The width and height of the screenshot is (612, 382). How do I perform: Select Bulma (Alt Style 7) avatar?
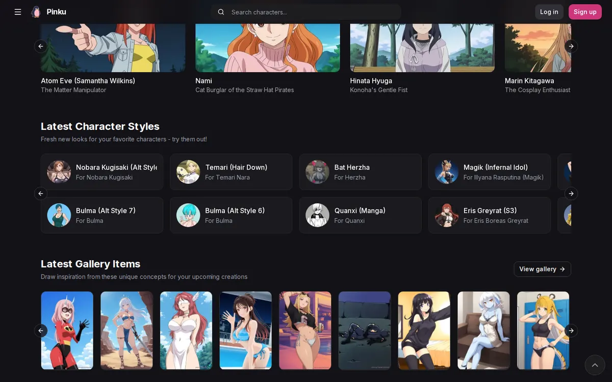point(59,215)
